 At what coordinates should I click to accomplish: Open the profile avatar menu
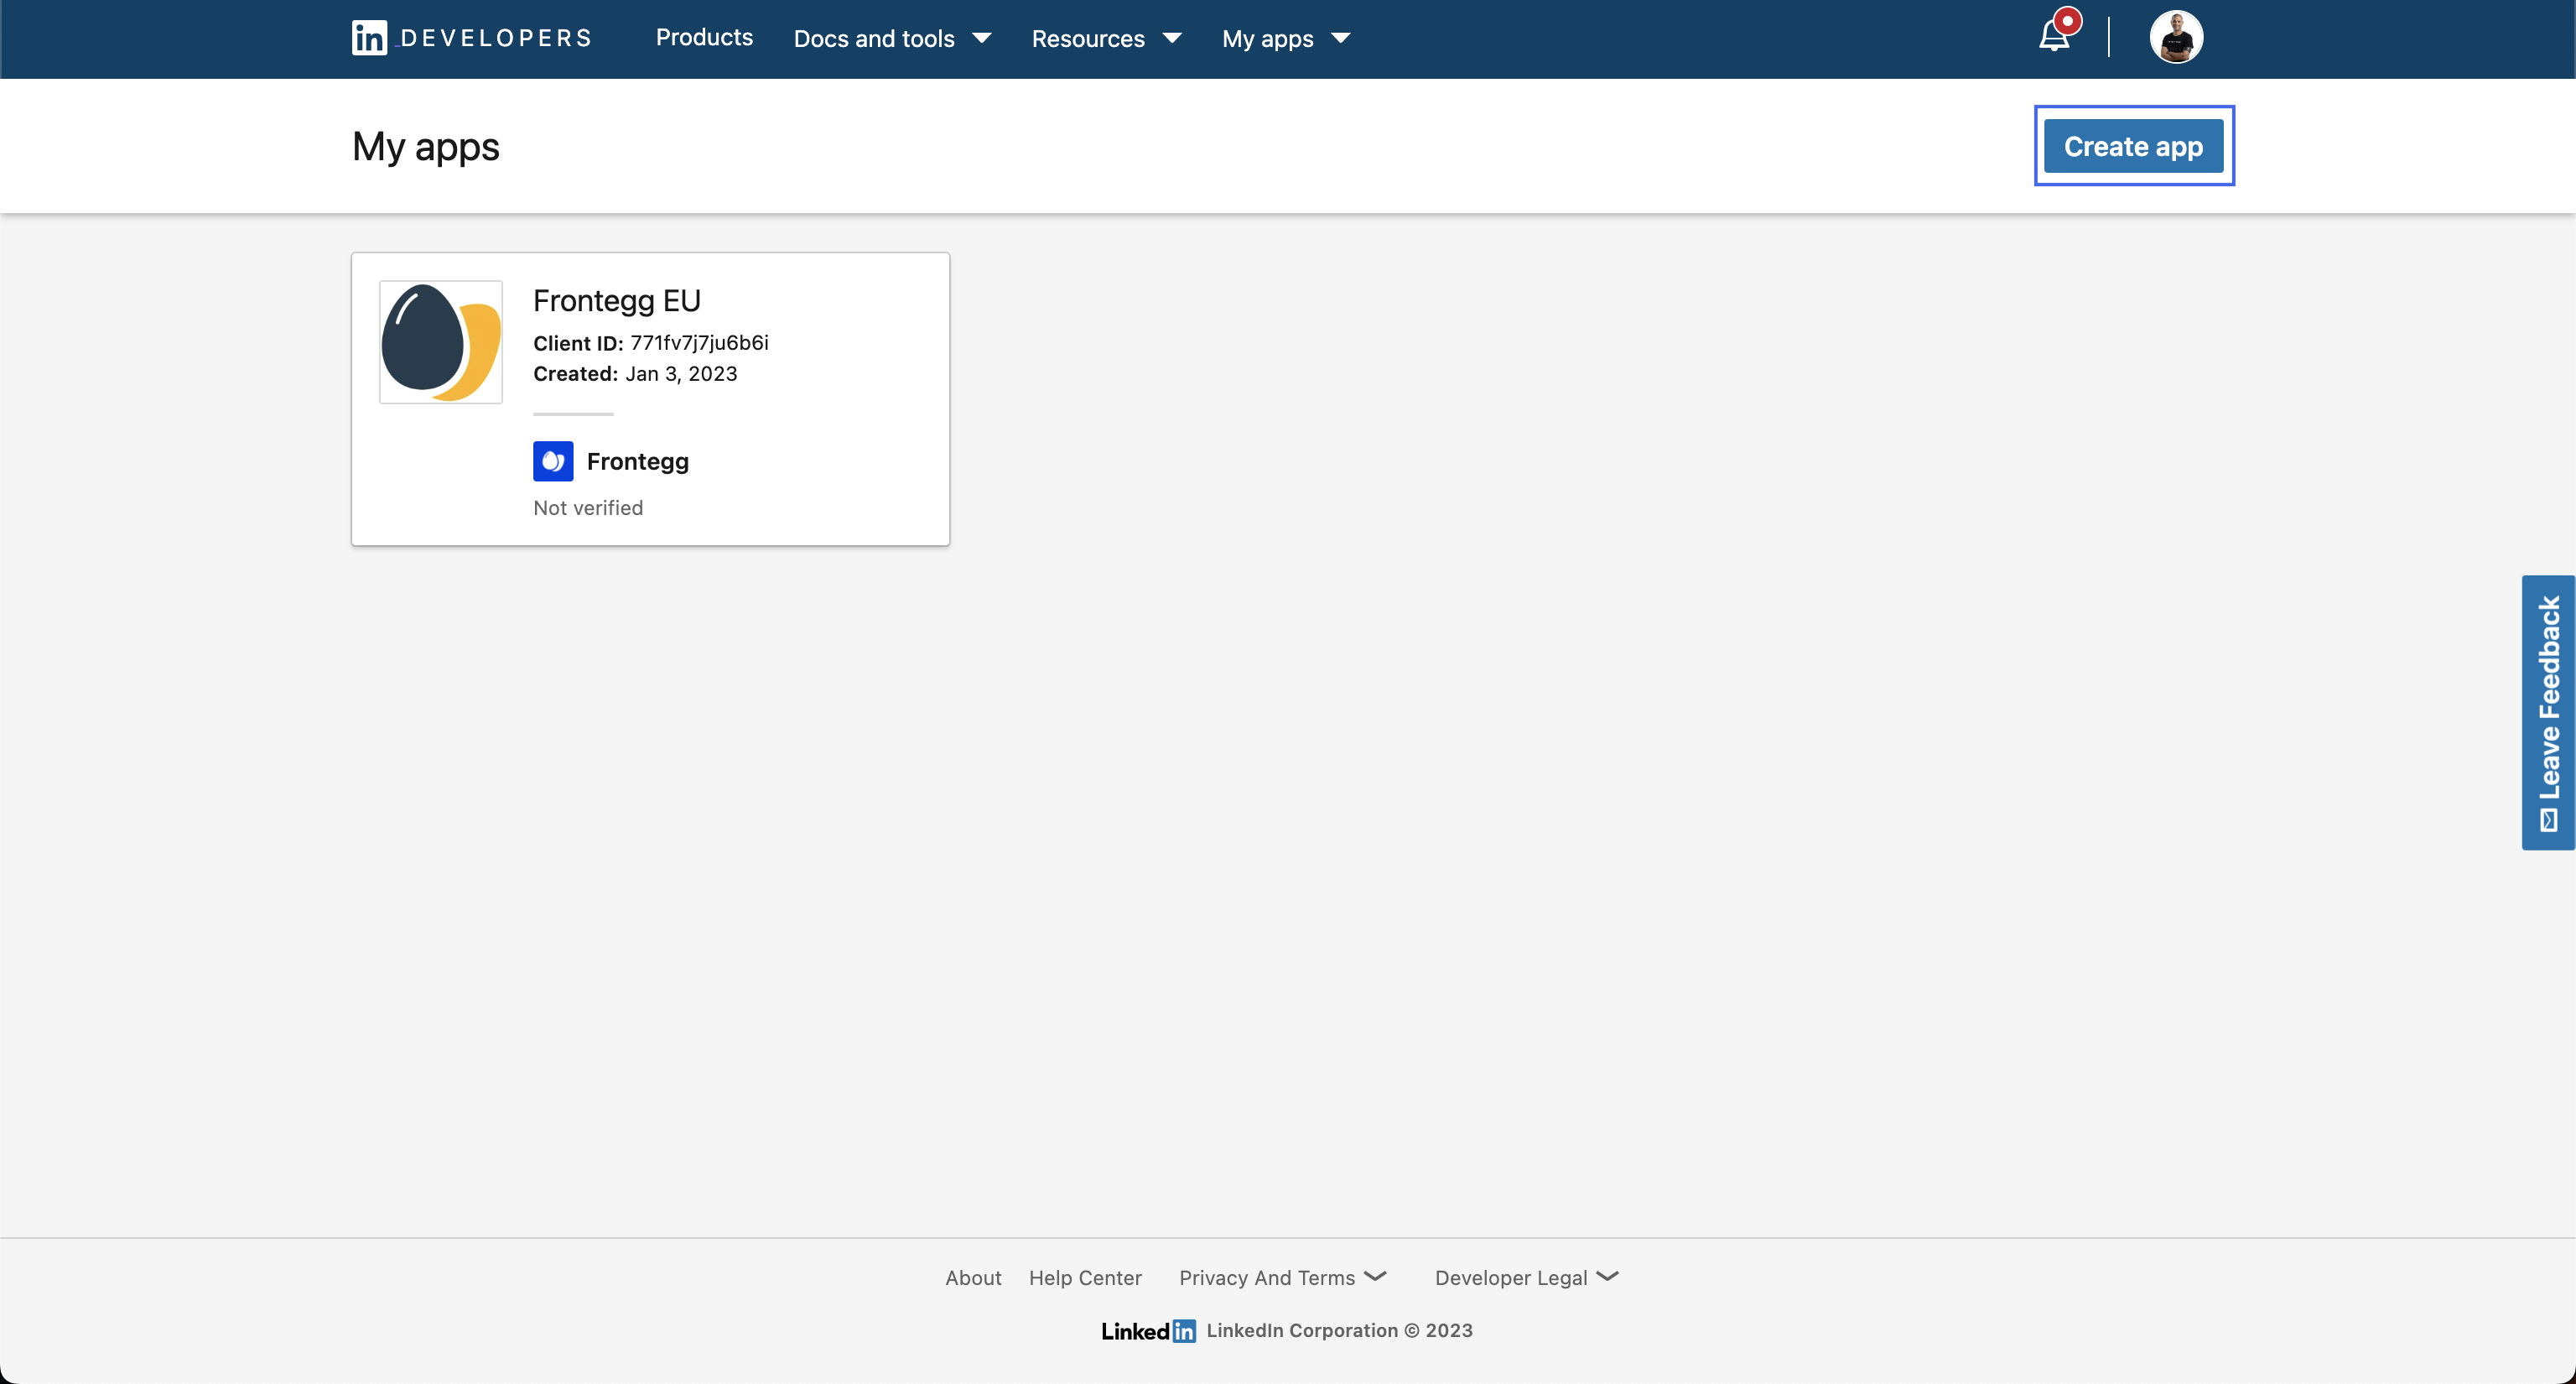pyautogui.click(x=2176, y=38)
